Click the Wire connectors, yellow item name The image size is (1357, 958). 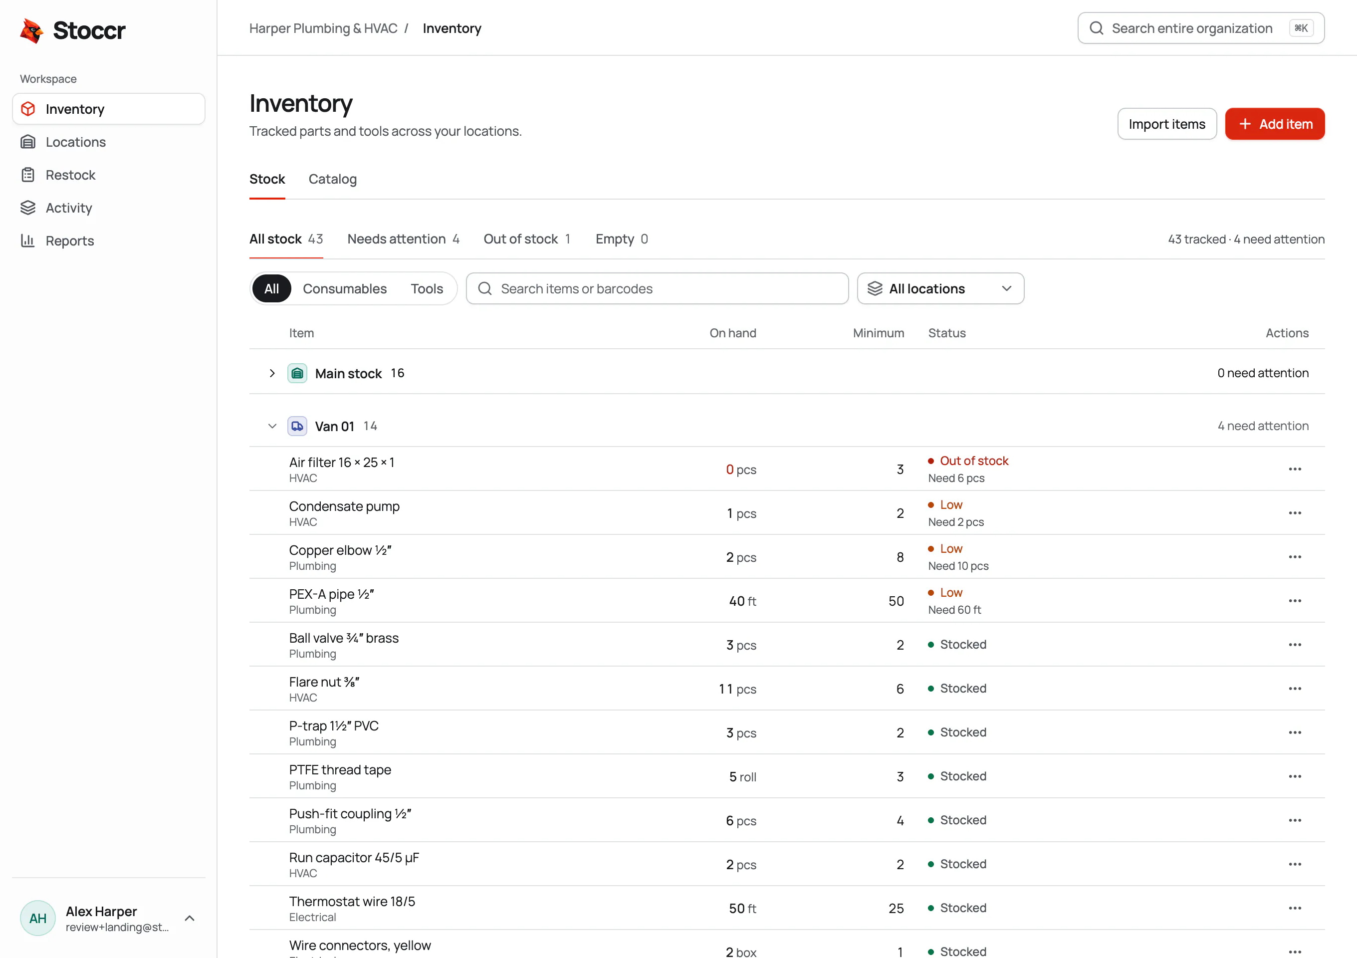click(360, 945)
